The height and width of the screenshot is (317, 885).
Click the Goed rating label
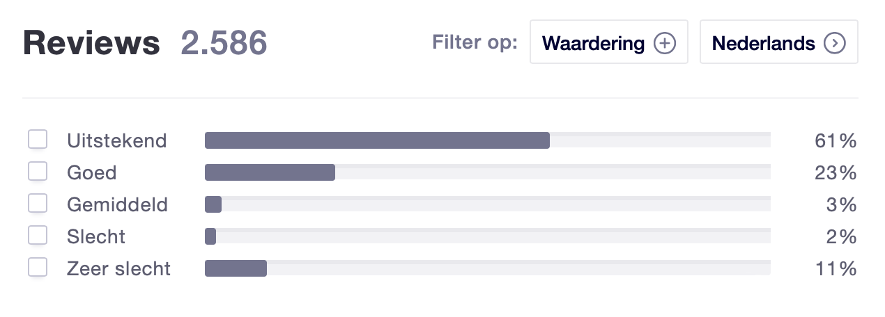click(x=91, y=172)
